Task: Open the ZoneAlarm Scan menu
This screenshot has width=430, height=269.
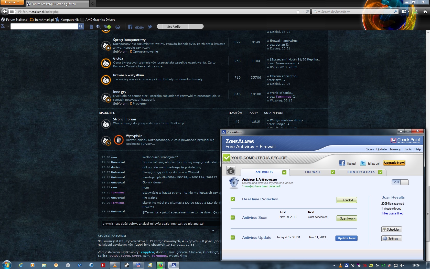Action: (370, 149)
